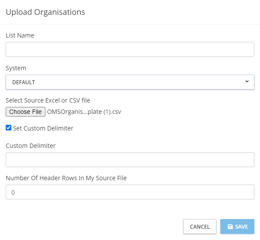
Task: Click the List Name field label
Action: coord(20,35)
